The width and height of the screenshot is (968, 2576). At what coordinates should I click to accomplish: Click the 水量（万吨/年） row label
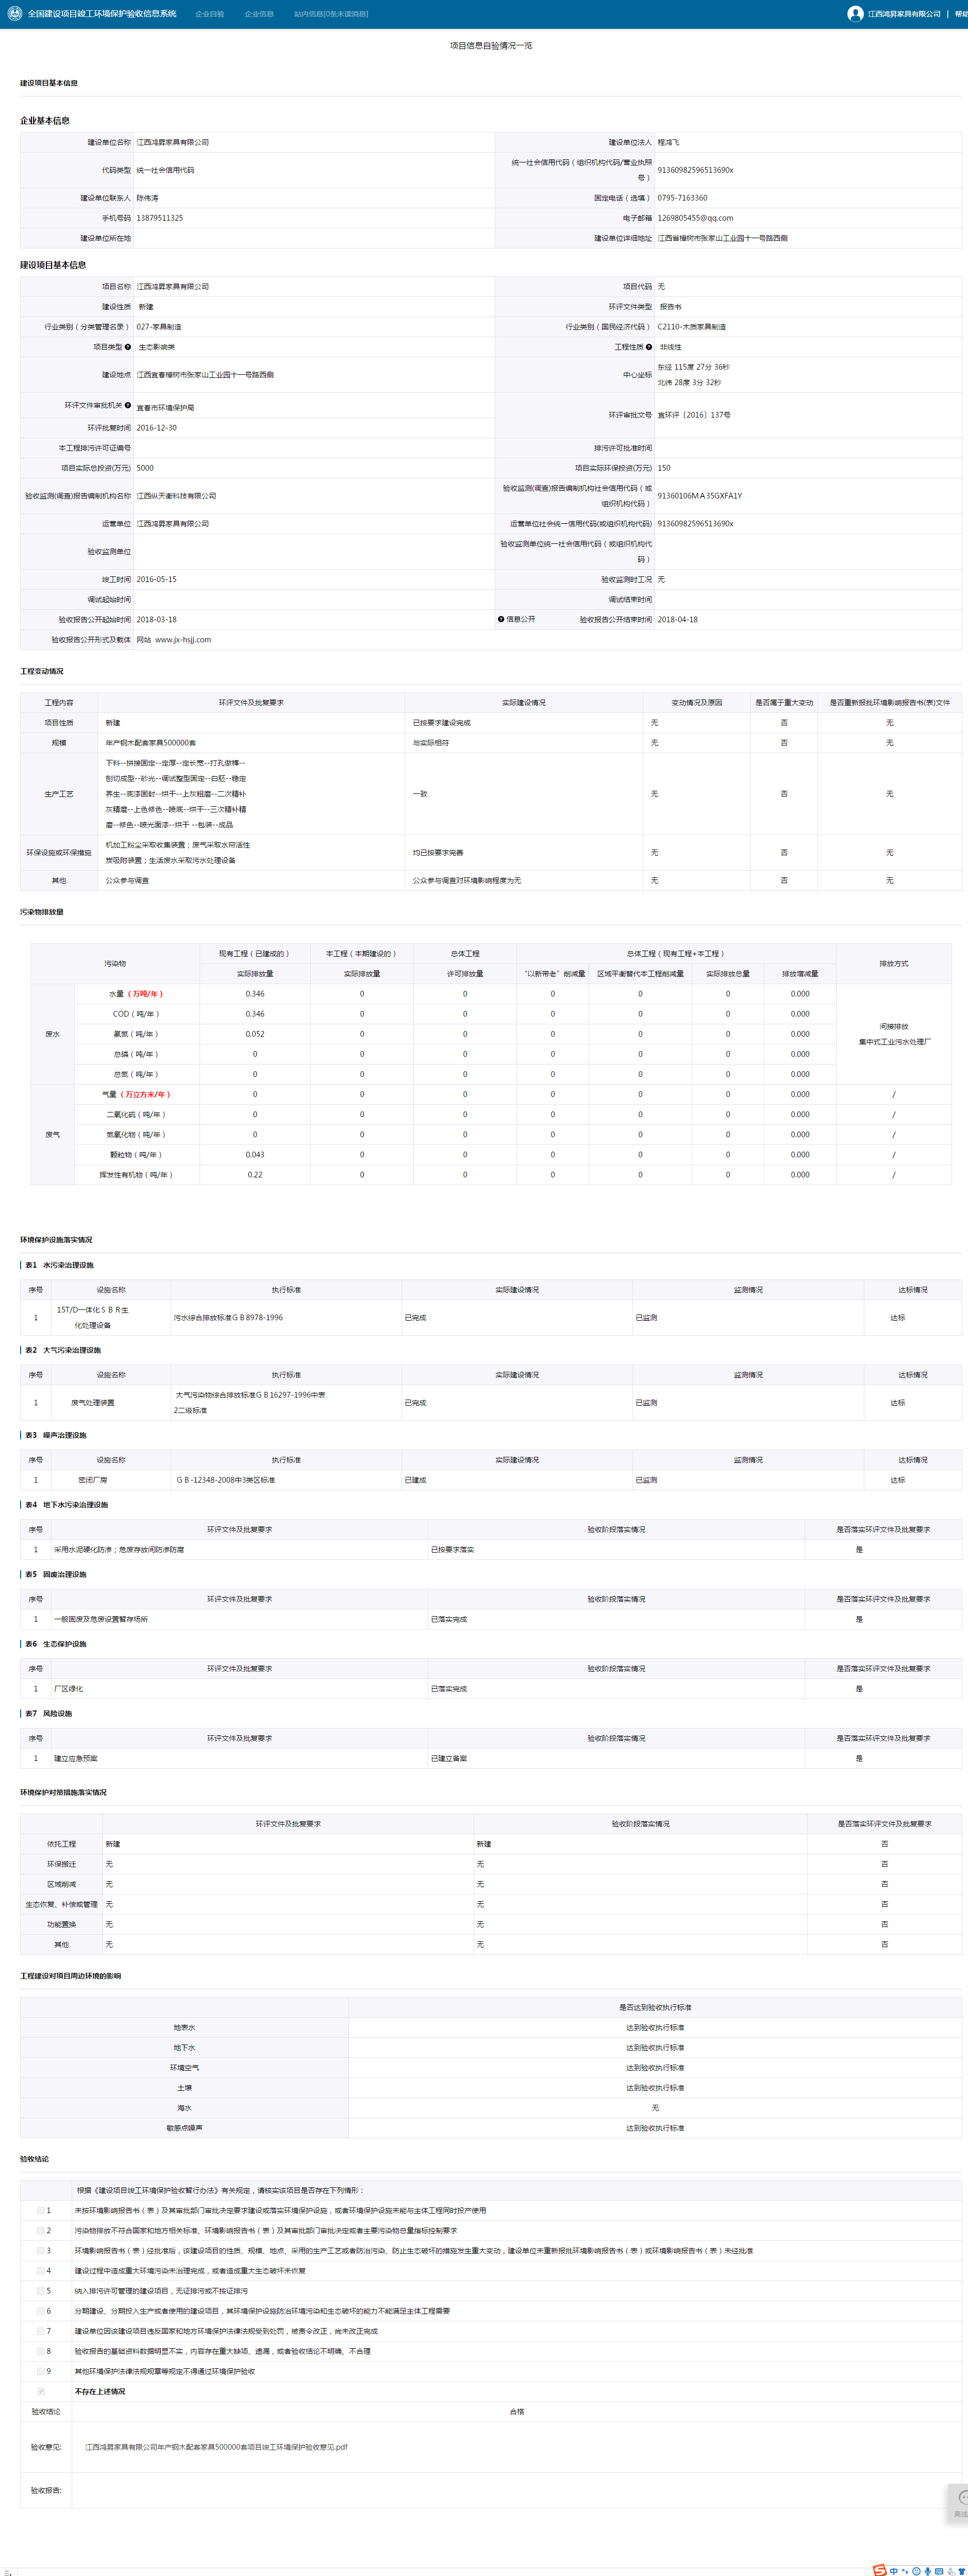136,994
